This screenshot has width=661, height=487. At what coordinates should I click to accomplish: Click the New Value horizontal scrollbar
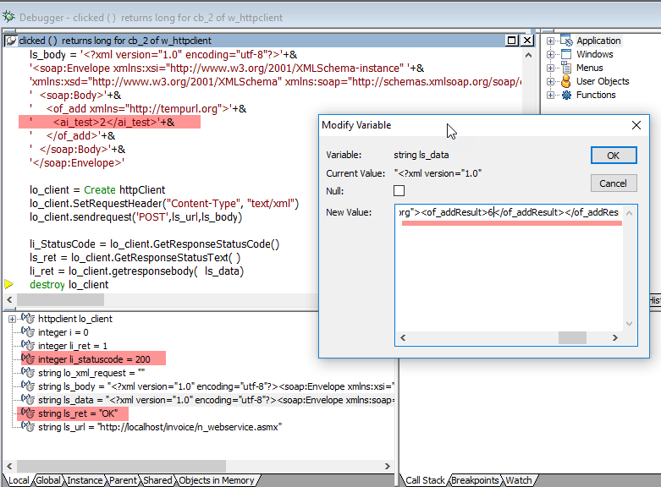pos(508,337)
